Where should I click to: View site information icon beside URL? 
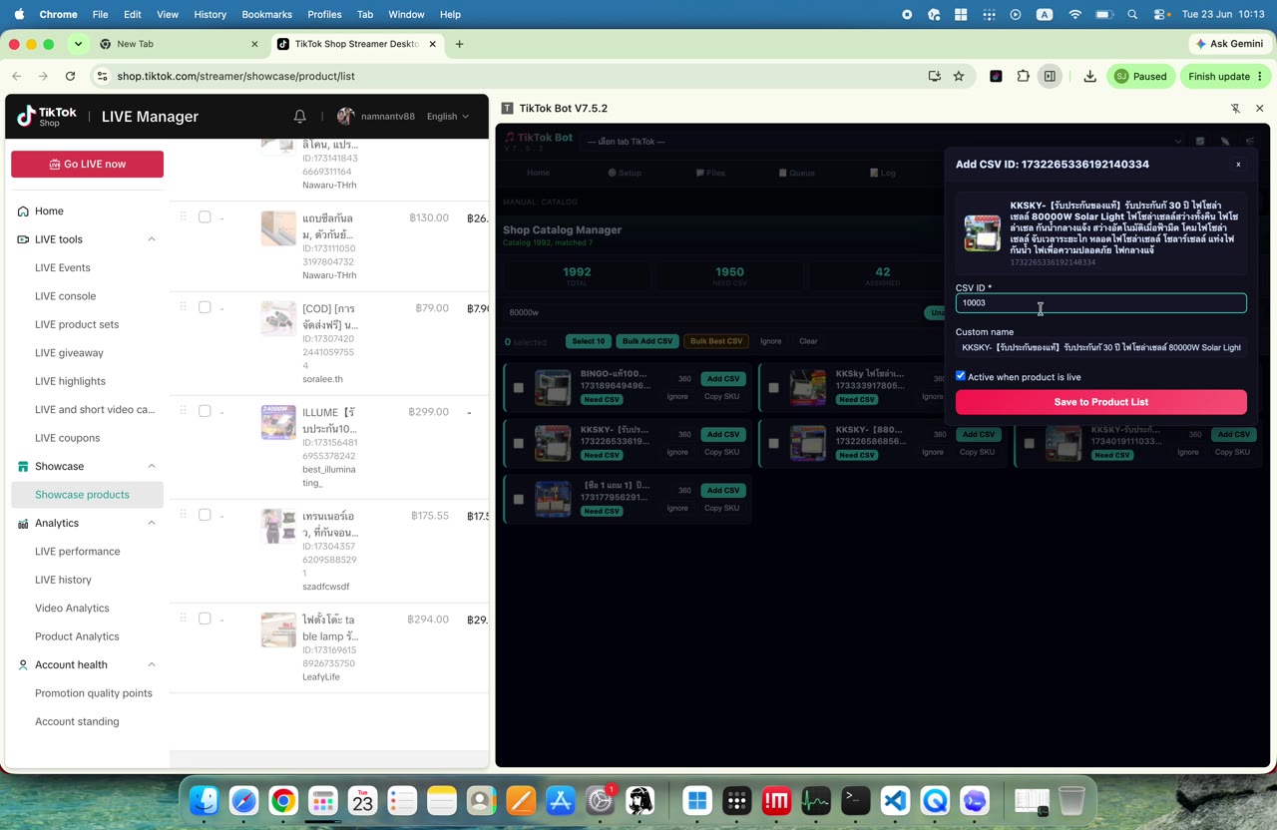click(101, 76)
